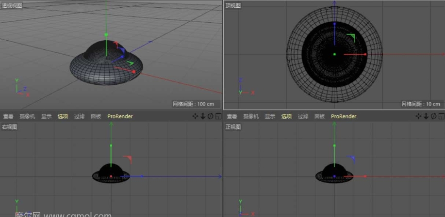The width and height of the screenshot is (445, 217).
Task: Click the red X-axis handle in top view
Action: pyautogui.click(x=365, y=54)
